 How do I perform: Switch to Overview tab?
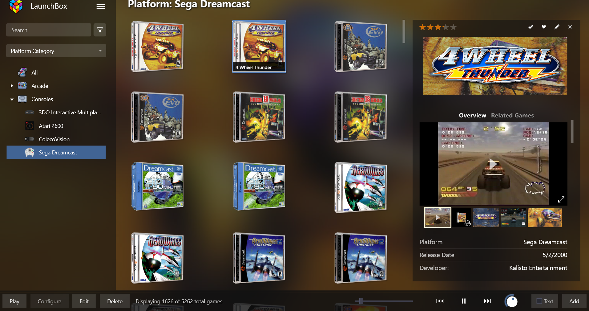[472, 115]
